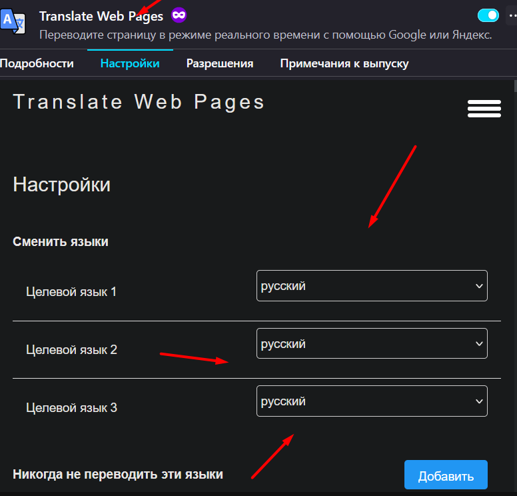Click the spaced Translate Web Pages page header
The image size is (517, 496).
click(x=139, y=102)
